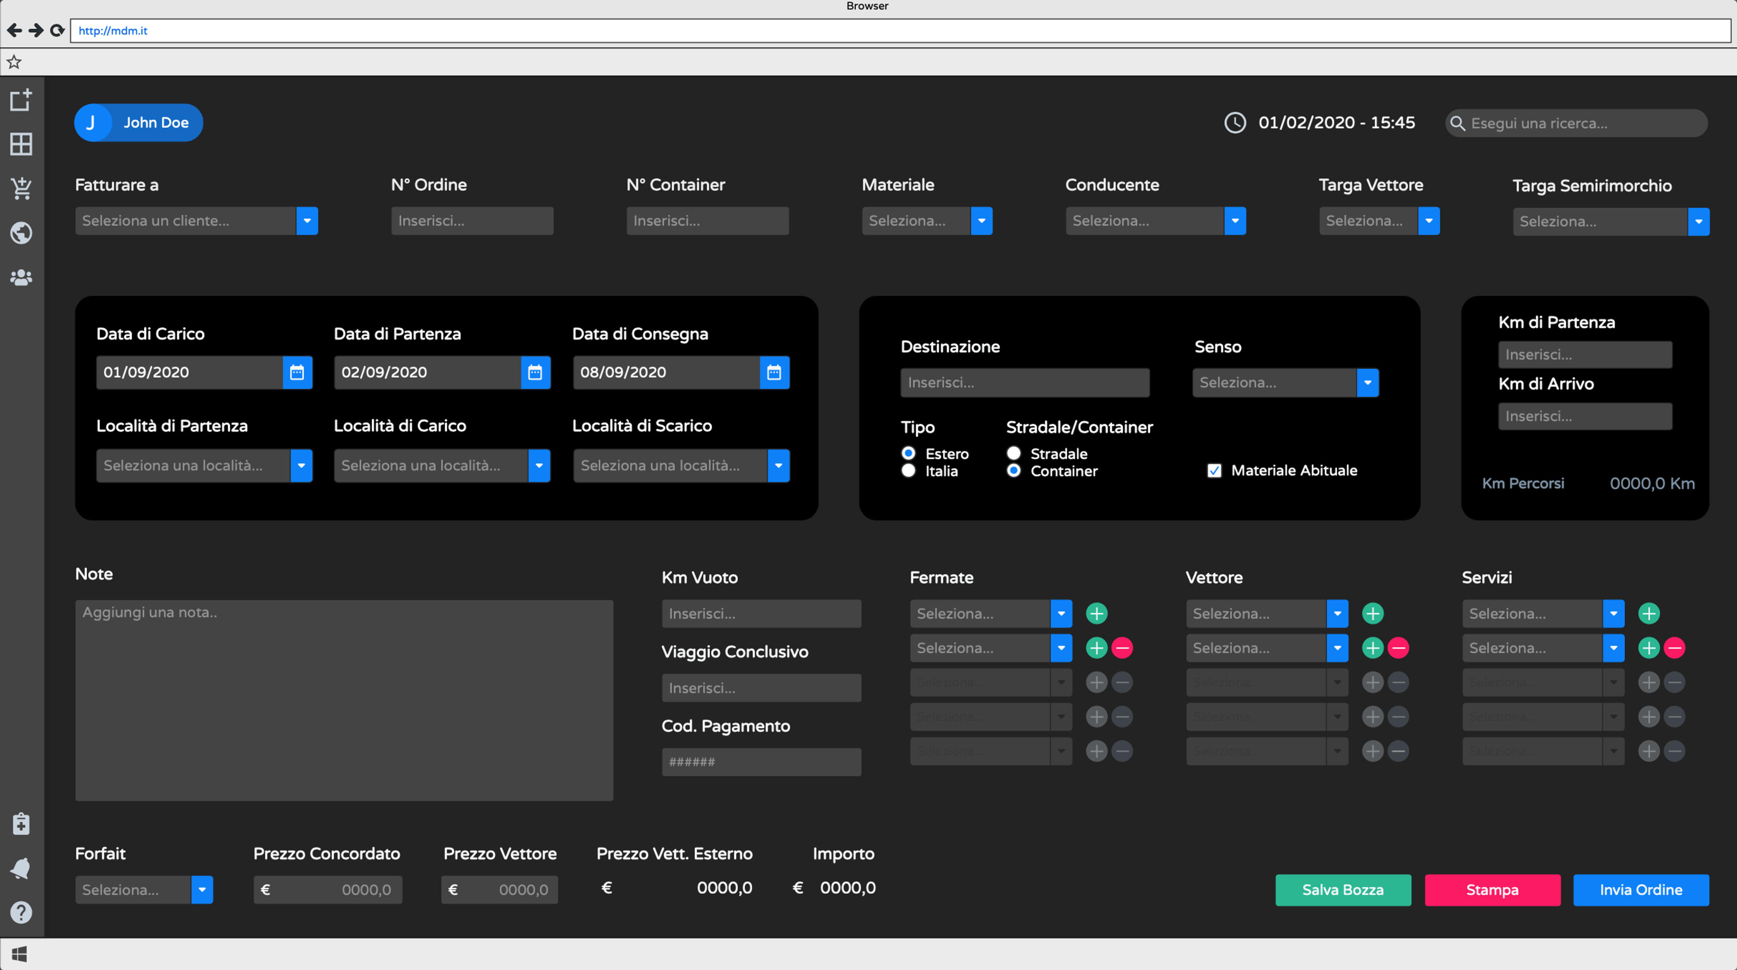Click the Destinazione input field
1737x970 pixels.
[x=1025, y=382]
